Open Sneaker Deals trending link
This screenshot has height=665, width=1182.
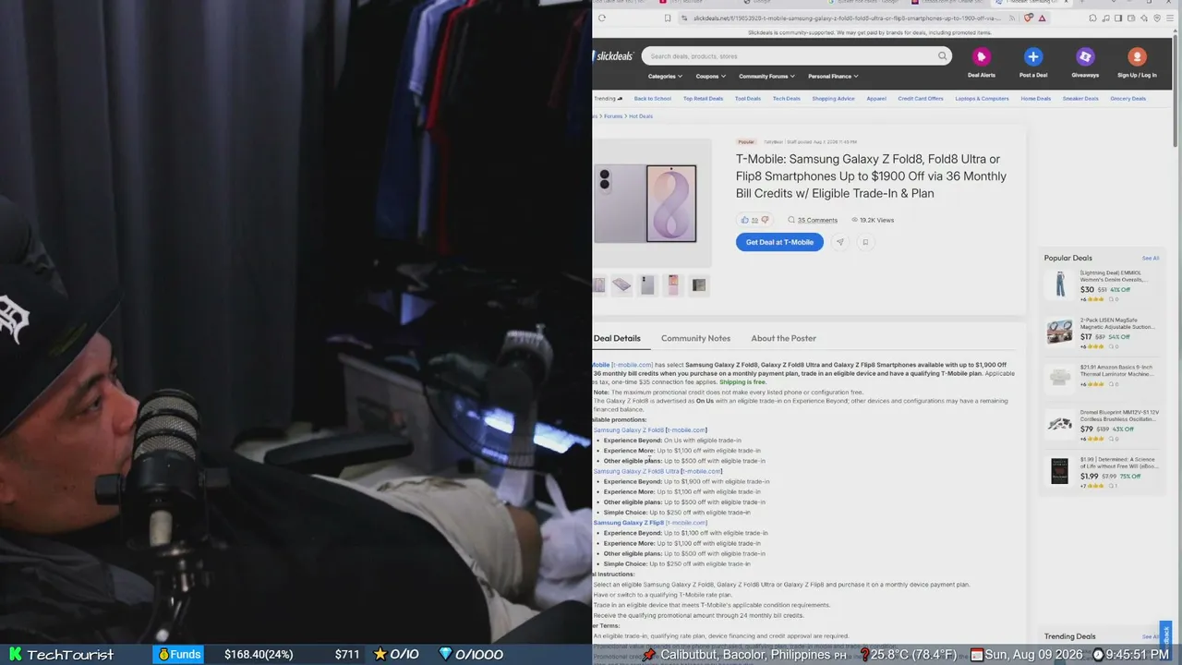[x=1080, y=98]
